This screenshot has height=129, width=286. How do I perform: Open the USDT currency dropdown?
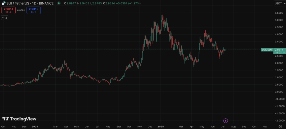pyautogui.click(x=280, y=3)
